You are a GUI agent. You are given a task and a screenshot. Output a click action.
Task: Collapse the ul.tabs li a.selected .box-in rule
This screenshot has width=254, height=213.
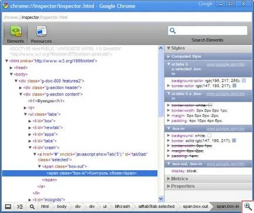(169, 64)
